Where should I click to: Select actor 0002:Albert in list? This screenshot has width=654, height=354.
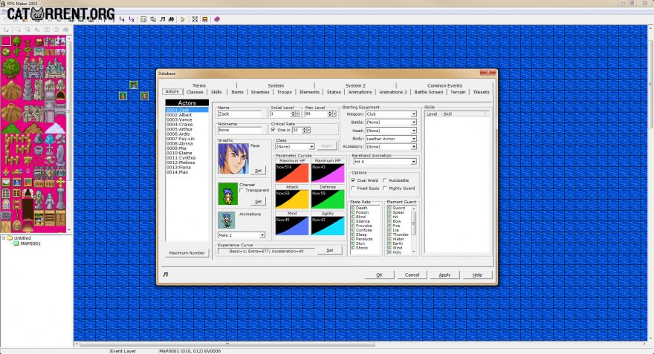[187, 114]
